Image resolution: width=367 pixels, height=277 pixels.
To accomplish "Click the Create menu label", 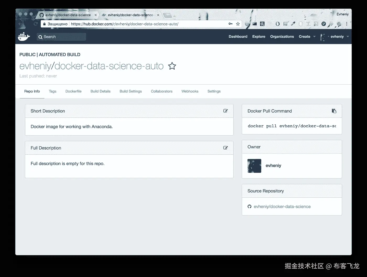I will [304, 37].
